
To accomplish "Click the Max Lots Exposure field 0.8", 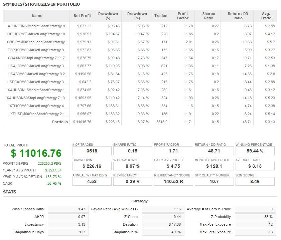I will 256,232.
